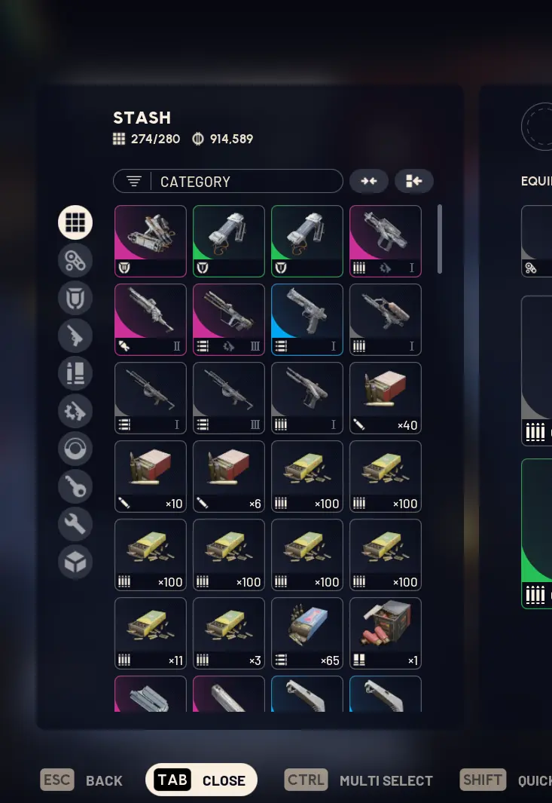Select the x40 red ammo box
Image resolution: width=552 pixels, height=803 pixels.
386,398
